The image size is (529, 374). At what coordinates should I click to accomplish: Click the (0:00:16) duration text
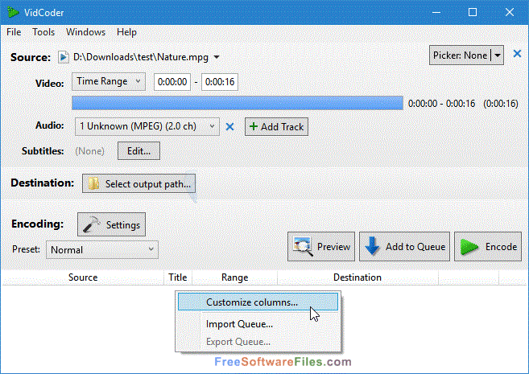[501, 104]
